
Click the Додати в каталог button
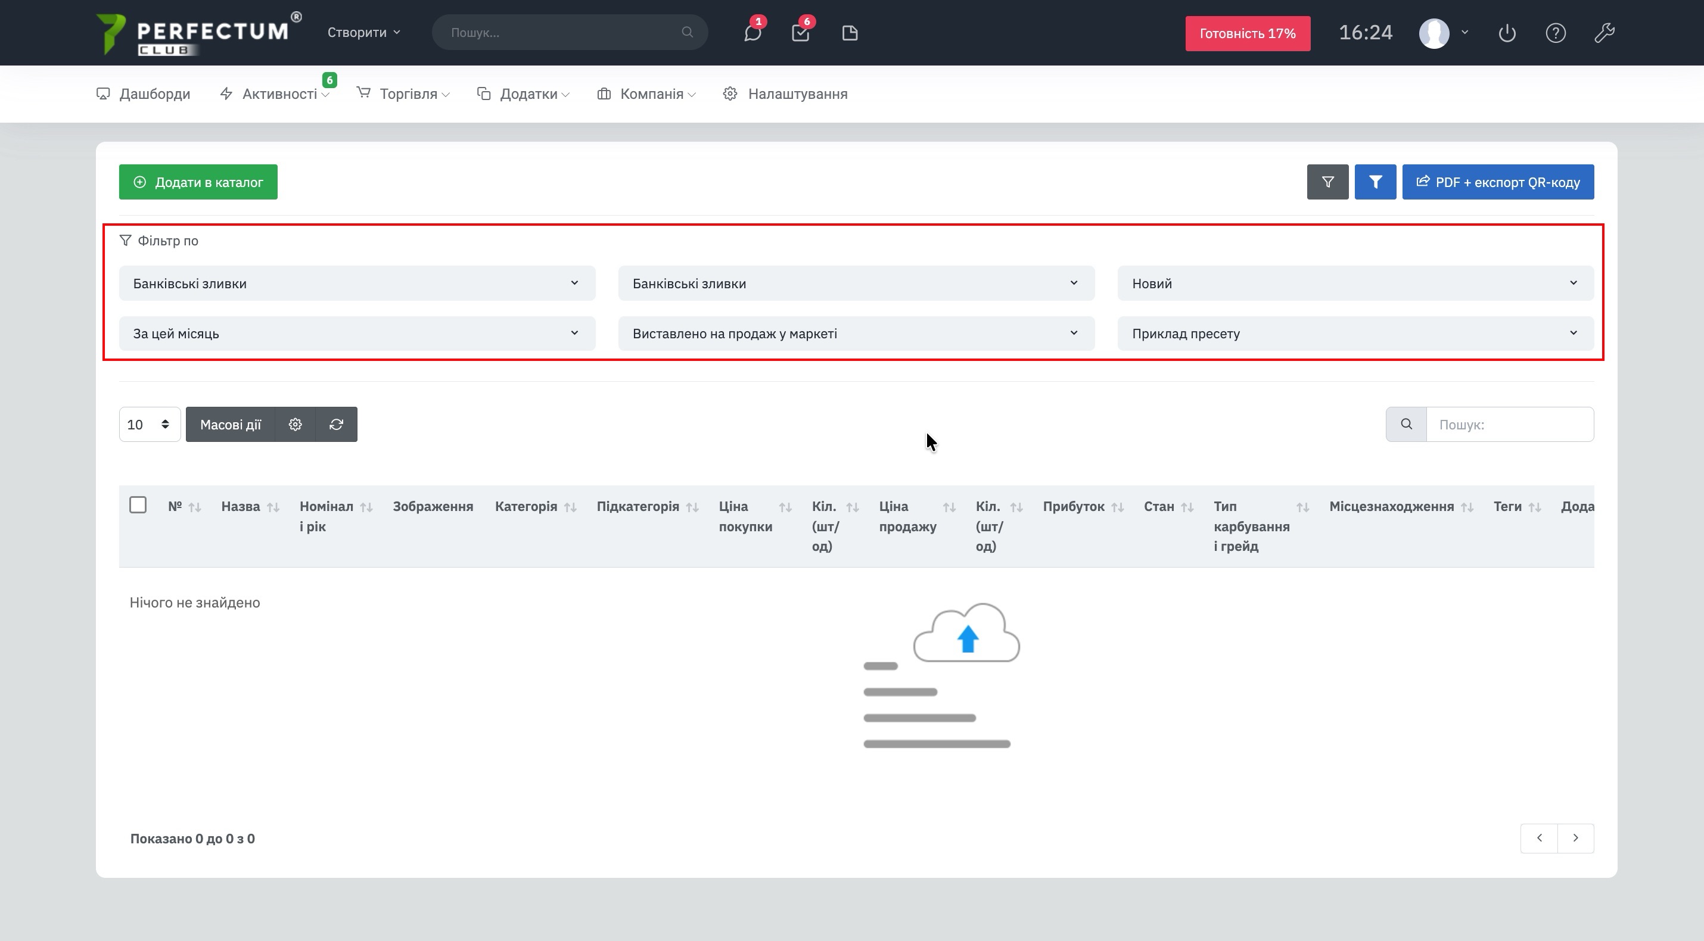pos(198,182)
